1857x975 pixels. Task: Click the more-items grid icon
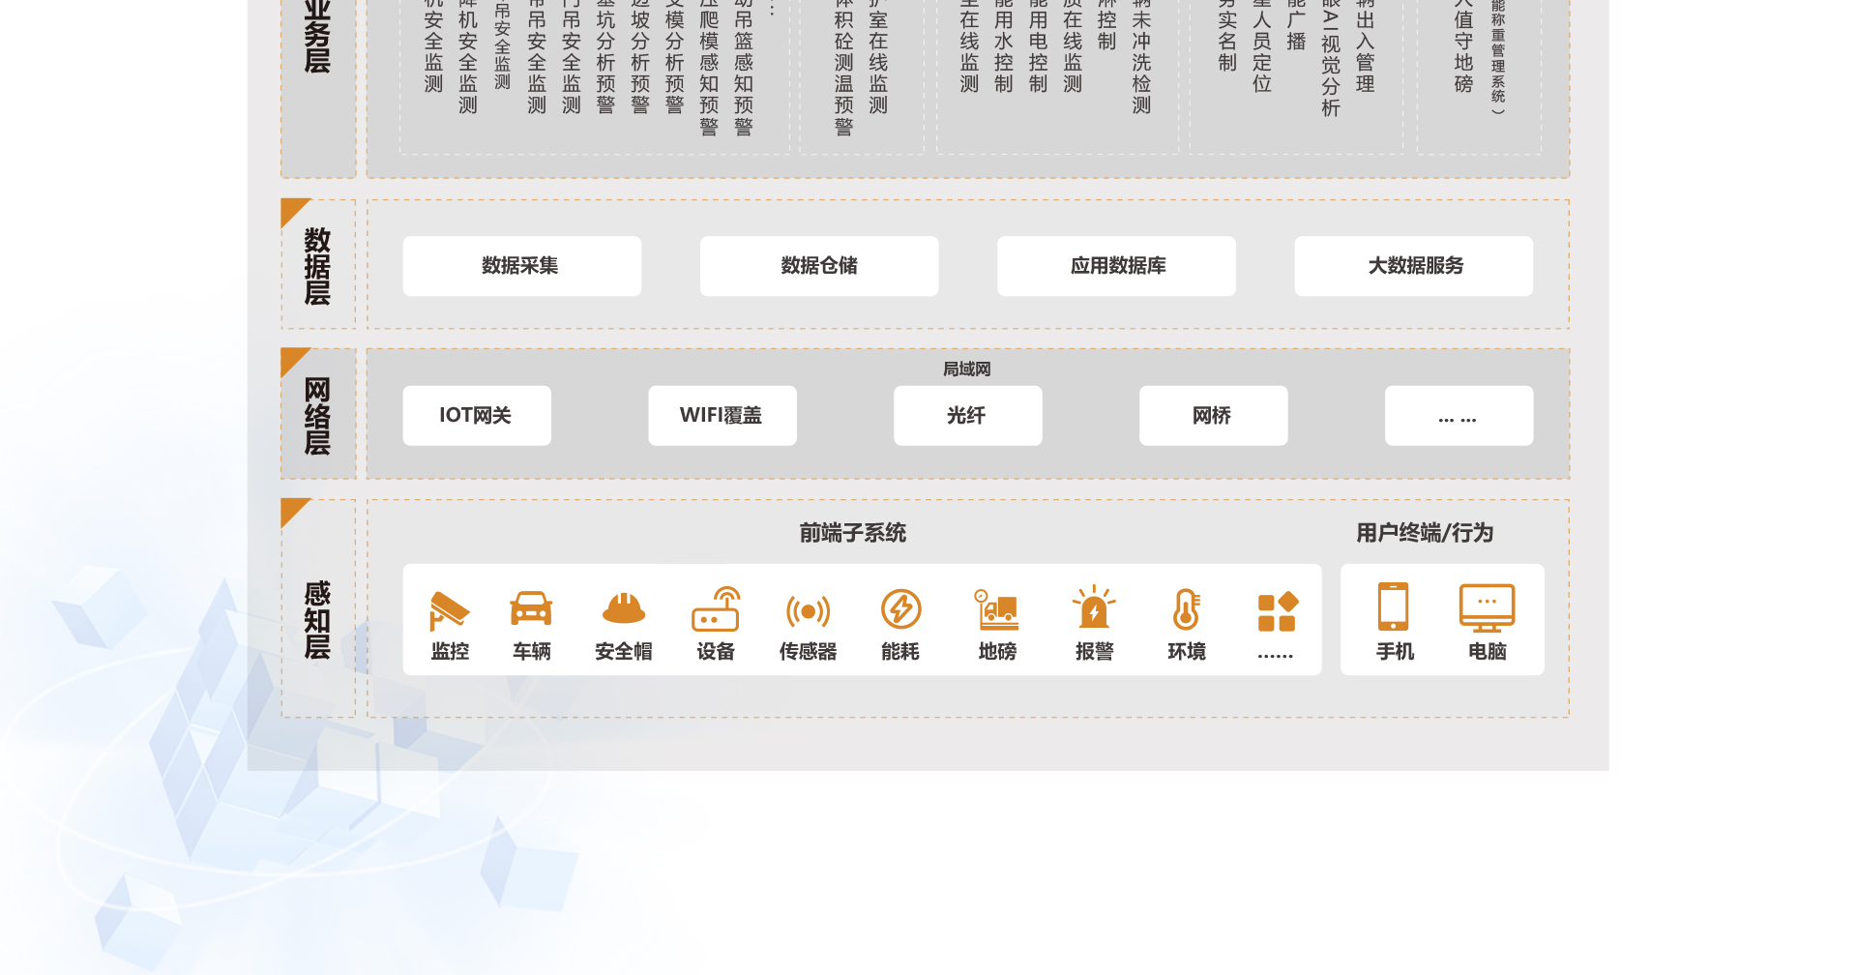point(1276,612)
